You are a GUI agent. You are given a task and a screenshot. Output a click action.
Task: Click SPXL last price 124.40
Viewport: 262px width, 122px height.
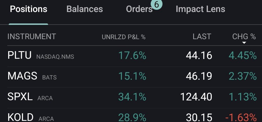[x=196, y=97]
